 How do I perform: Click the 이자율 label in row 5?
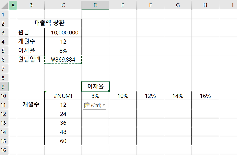[x=31, y=51]
